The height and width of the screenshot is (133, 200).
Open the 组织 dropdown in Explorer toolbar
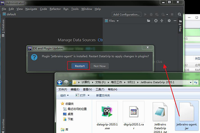pos(64,95)
